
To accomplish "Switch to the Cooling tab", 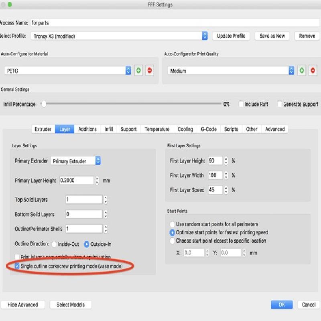I will tap(185, 129).
